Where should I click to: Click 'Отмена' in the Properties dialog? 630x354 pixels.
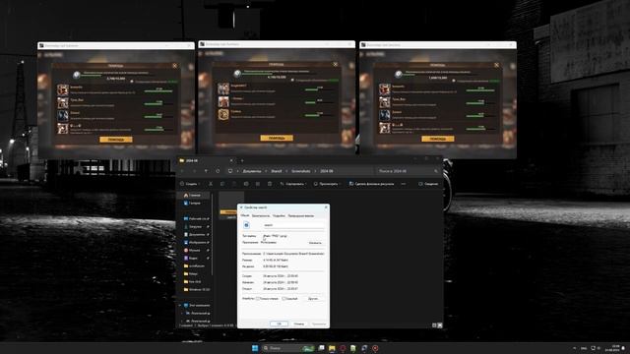point(299,324)
